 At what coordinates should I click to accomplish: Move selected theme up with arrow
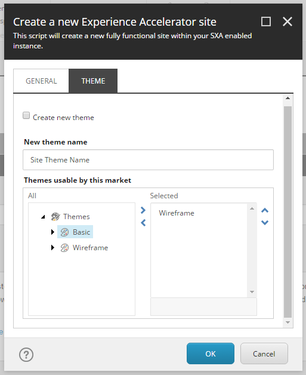tap(265, 210)
